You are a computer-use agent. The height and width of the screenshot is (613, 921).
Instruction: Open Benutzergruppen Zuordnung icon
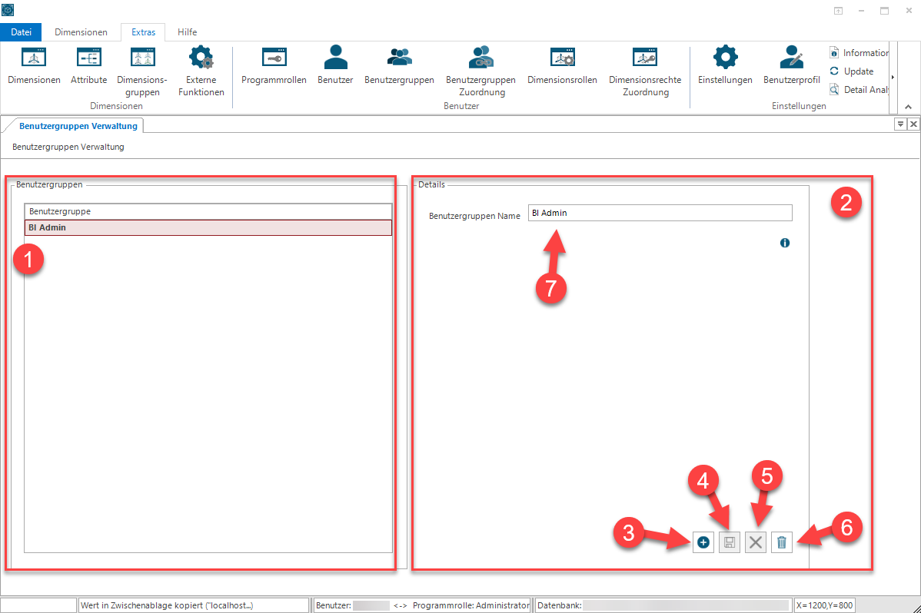pos(480,58)
